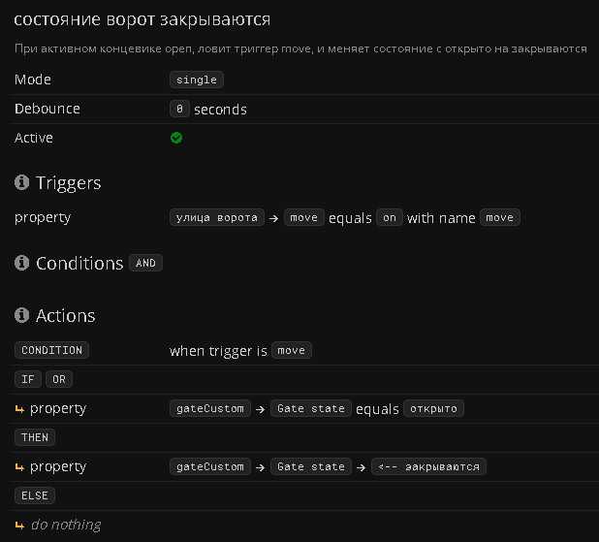599x542 pixels.
Task: Select the single Mode badge
Action: (197, 80)
